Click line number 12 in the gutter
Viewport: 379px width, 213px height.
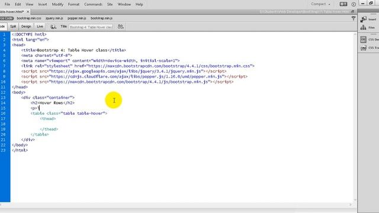tap(3, 92)
